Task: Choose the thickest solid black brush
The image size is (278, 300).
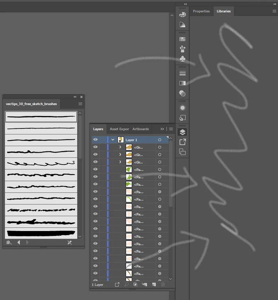Action: pos(41,233)
